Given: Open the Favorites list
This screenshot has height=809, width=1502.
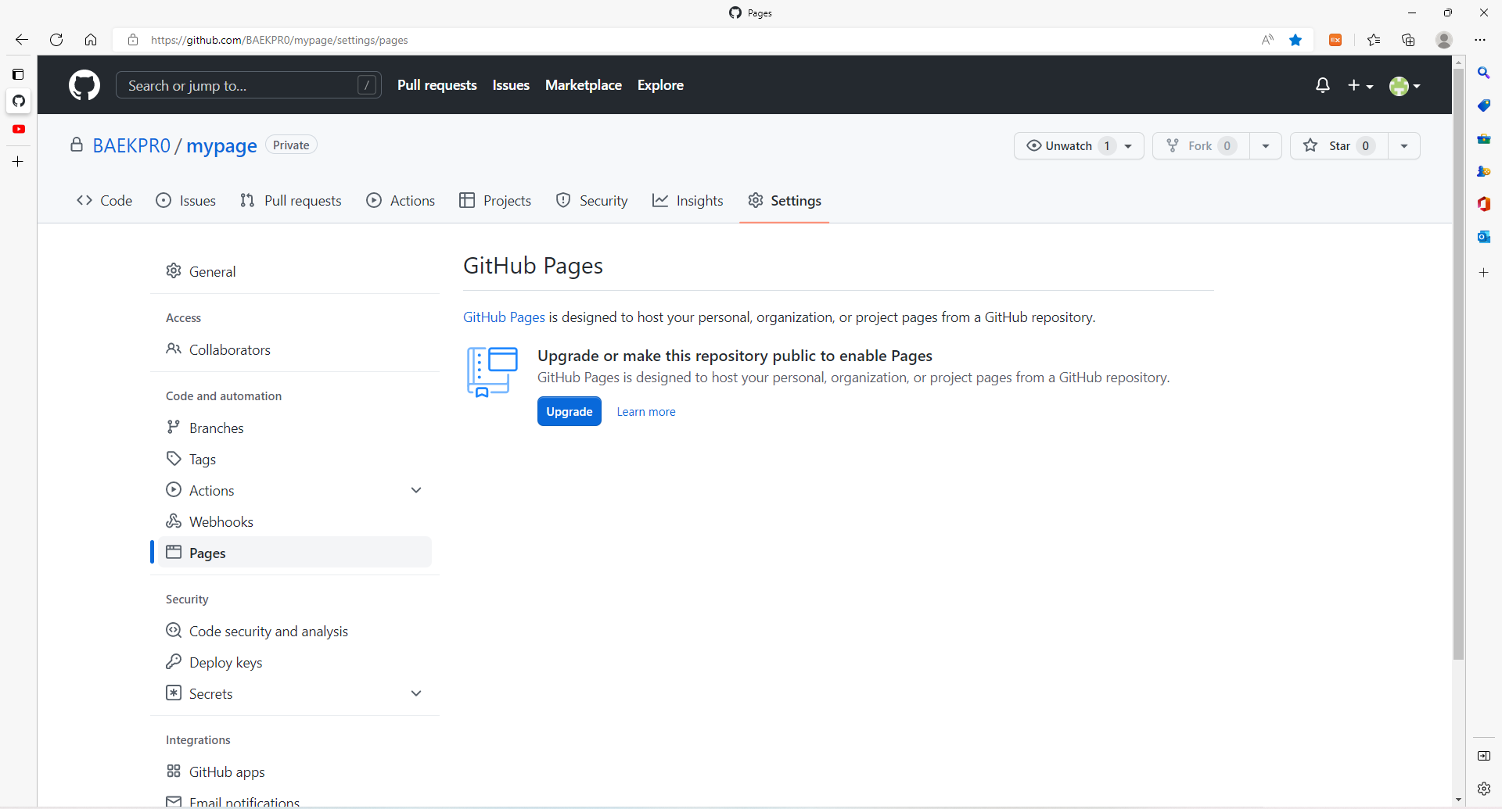Looking at the screenshot, I should pyautogui.click(x=1374, y=40).
